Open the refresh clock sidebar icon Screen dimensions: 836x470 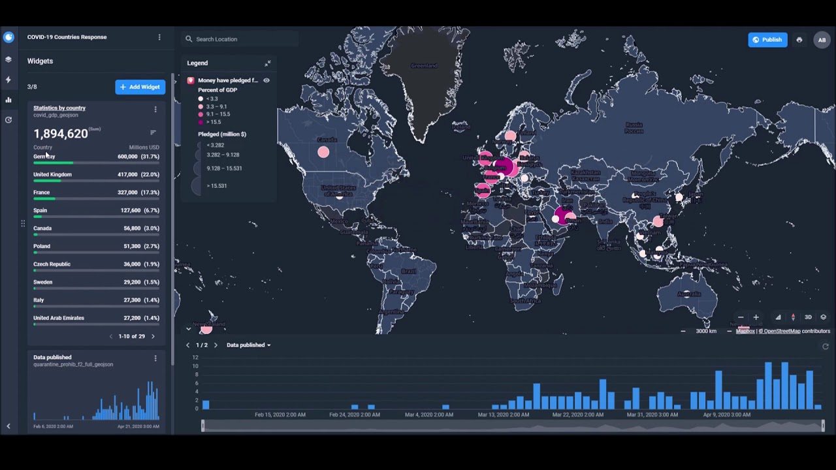(x=8, y=120)
